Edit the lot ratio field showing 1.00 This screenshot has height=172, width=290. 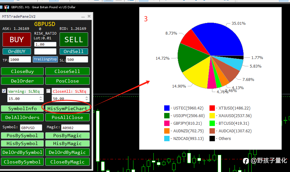pos(45,44)
